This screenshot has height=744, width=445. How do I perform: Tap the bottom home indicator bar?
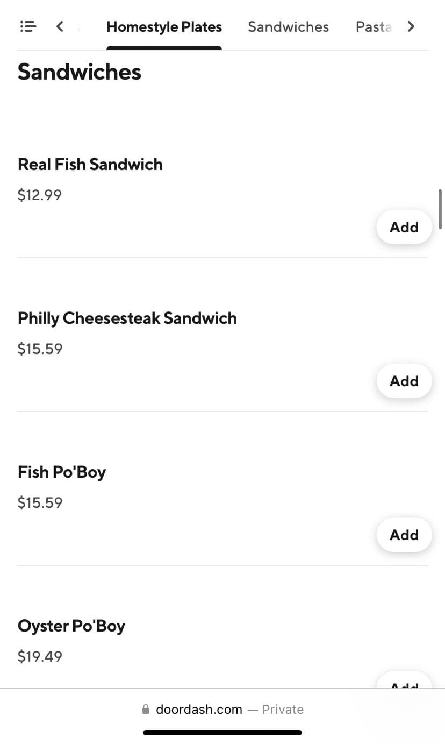coord(223,733)
